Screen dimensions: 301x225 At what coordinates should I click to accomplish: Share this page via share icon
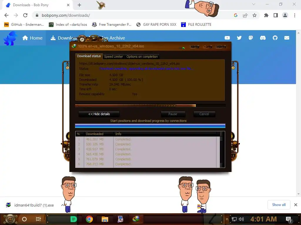pos(245,15)
